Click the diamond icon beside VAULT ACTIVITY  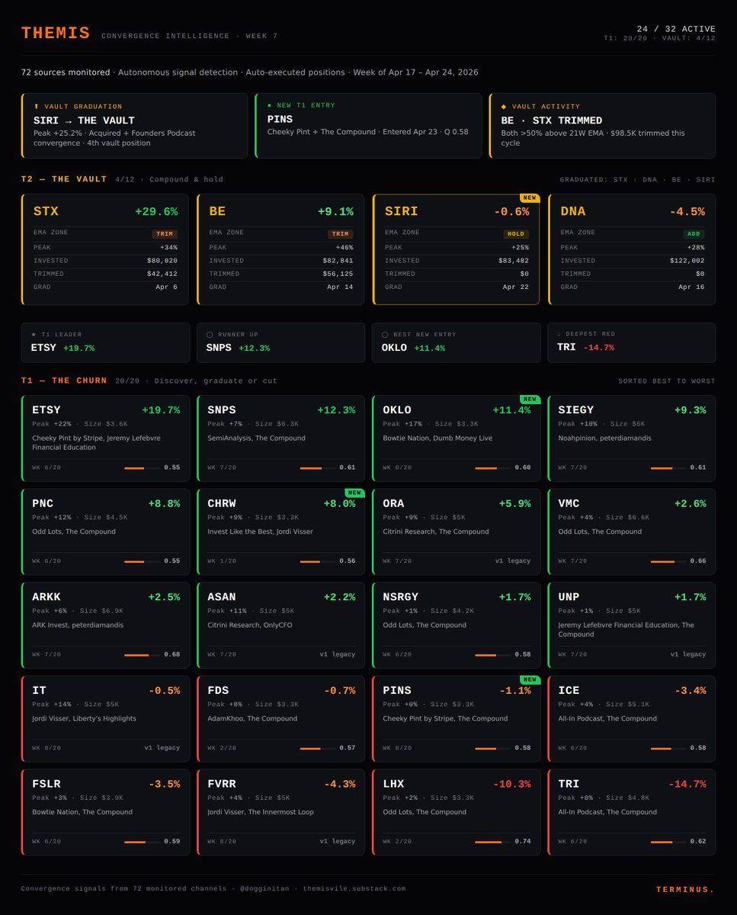click(x=504, y=107)
